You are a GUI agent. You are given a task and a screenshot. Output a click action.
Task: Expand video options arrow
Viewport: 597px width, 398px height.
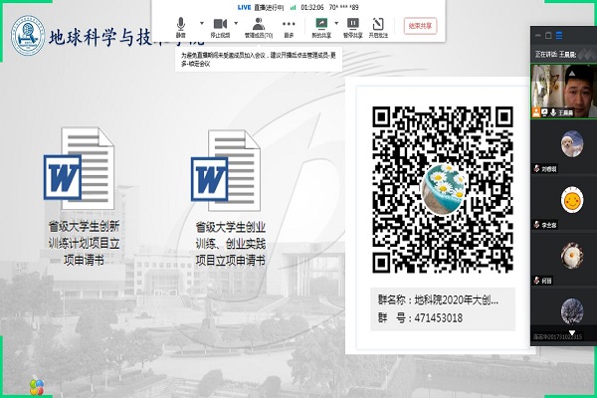pos(237,22)
